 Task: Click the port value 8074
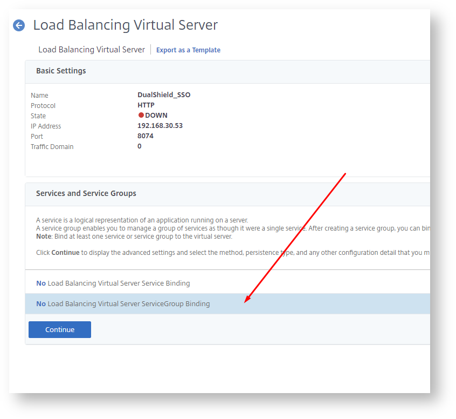[146, 136]
